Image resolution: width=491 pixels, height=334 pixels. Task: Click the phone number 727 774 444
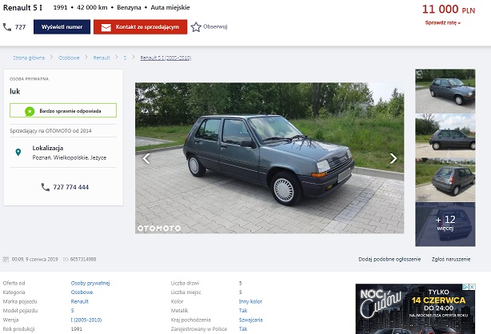click(70, 187)
